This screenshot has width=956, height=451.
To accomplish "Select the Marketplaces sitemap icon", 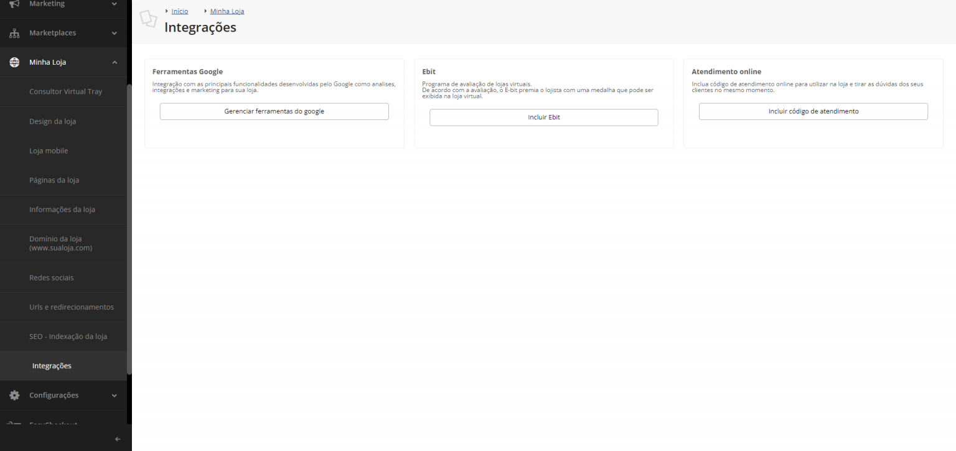I will [14, 32].
